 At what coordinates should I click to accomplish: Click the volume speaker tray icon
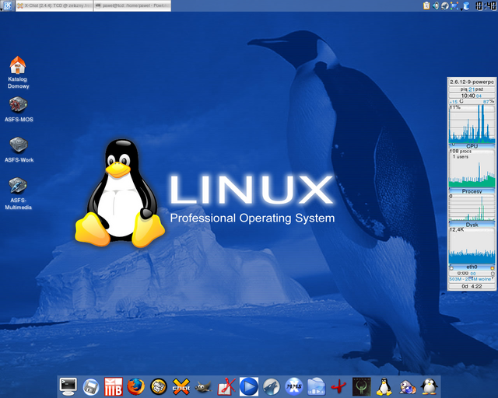tap(436, 5)
